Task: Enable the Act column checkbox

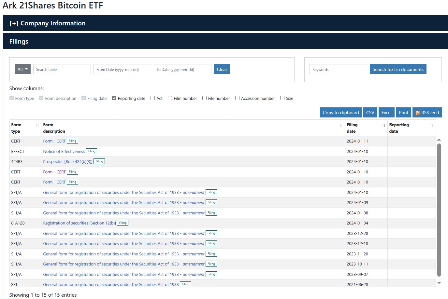Action: (152, 98)
